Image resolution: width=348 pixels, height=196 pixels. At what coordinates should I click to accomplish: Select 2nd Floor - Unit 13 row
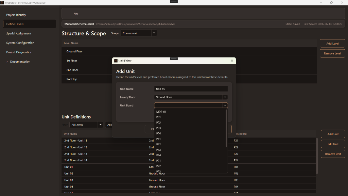click(x=189, y=154)
